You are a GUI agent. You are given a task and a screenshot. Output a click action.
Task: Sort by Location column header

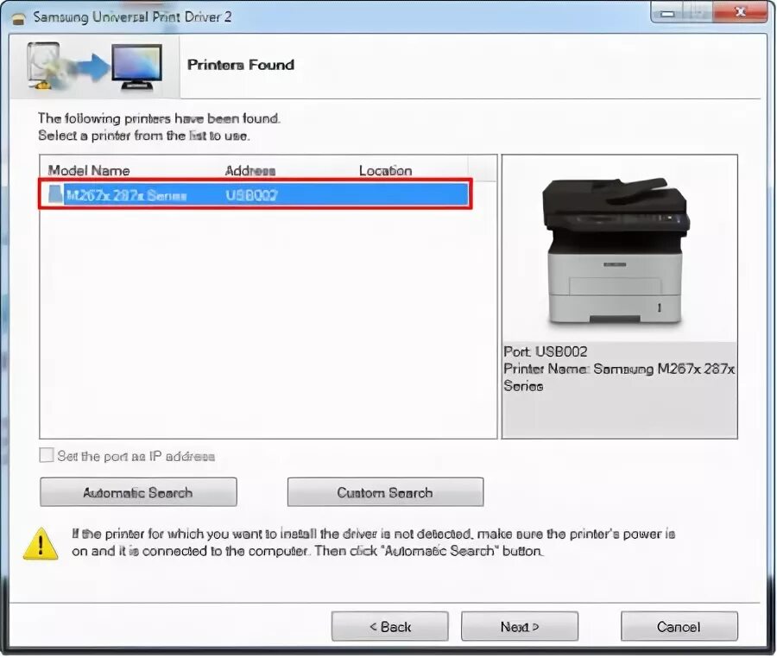tap(386, 170)
